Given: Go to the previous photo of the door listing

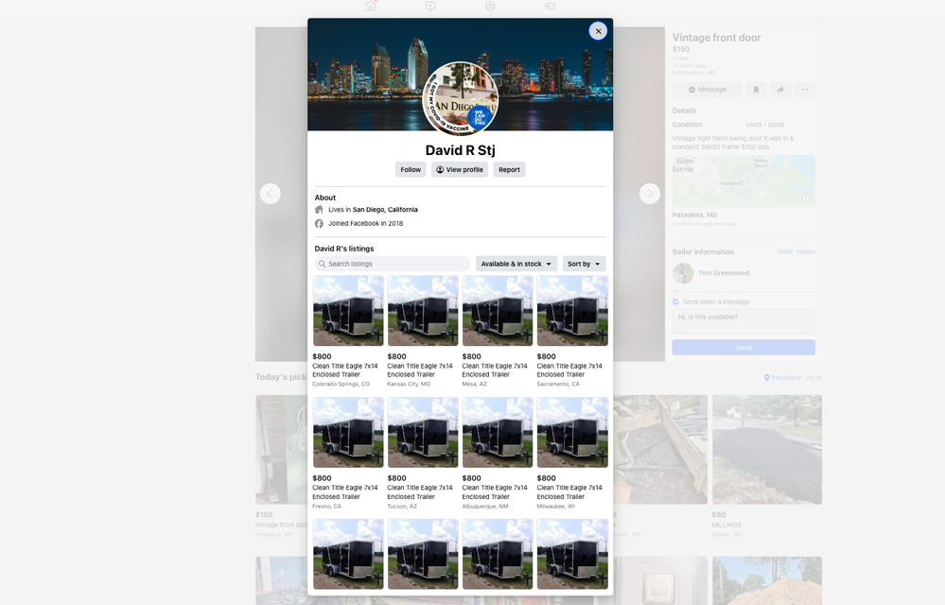Looking at the screenshot, I should coord(270,193).
